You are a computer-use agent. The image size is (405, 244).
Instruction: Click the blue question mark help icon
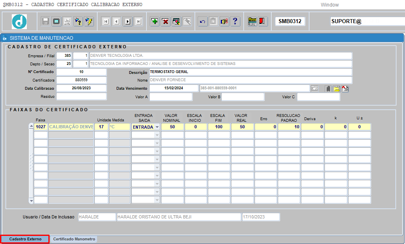pyautogui.click(x=235, y=22)
